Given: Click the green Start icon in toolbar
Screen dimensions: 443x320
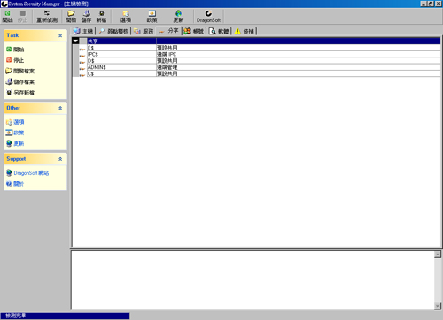Looking at the screenshot, I should (x=7, y=13).
